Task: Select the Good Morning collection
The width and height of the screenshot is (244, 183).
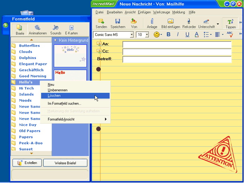Action: click(x=33, y=76)
